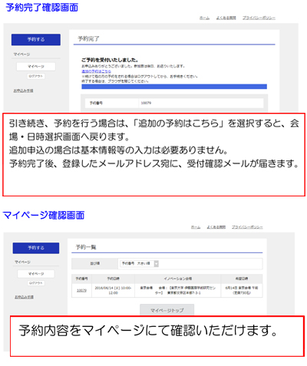Image resolution: width=307 pixels, height=366 pixels.
Task: Open プライバシーポリシー link above the reservation list
Action: click(247, 227)
